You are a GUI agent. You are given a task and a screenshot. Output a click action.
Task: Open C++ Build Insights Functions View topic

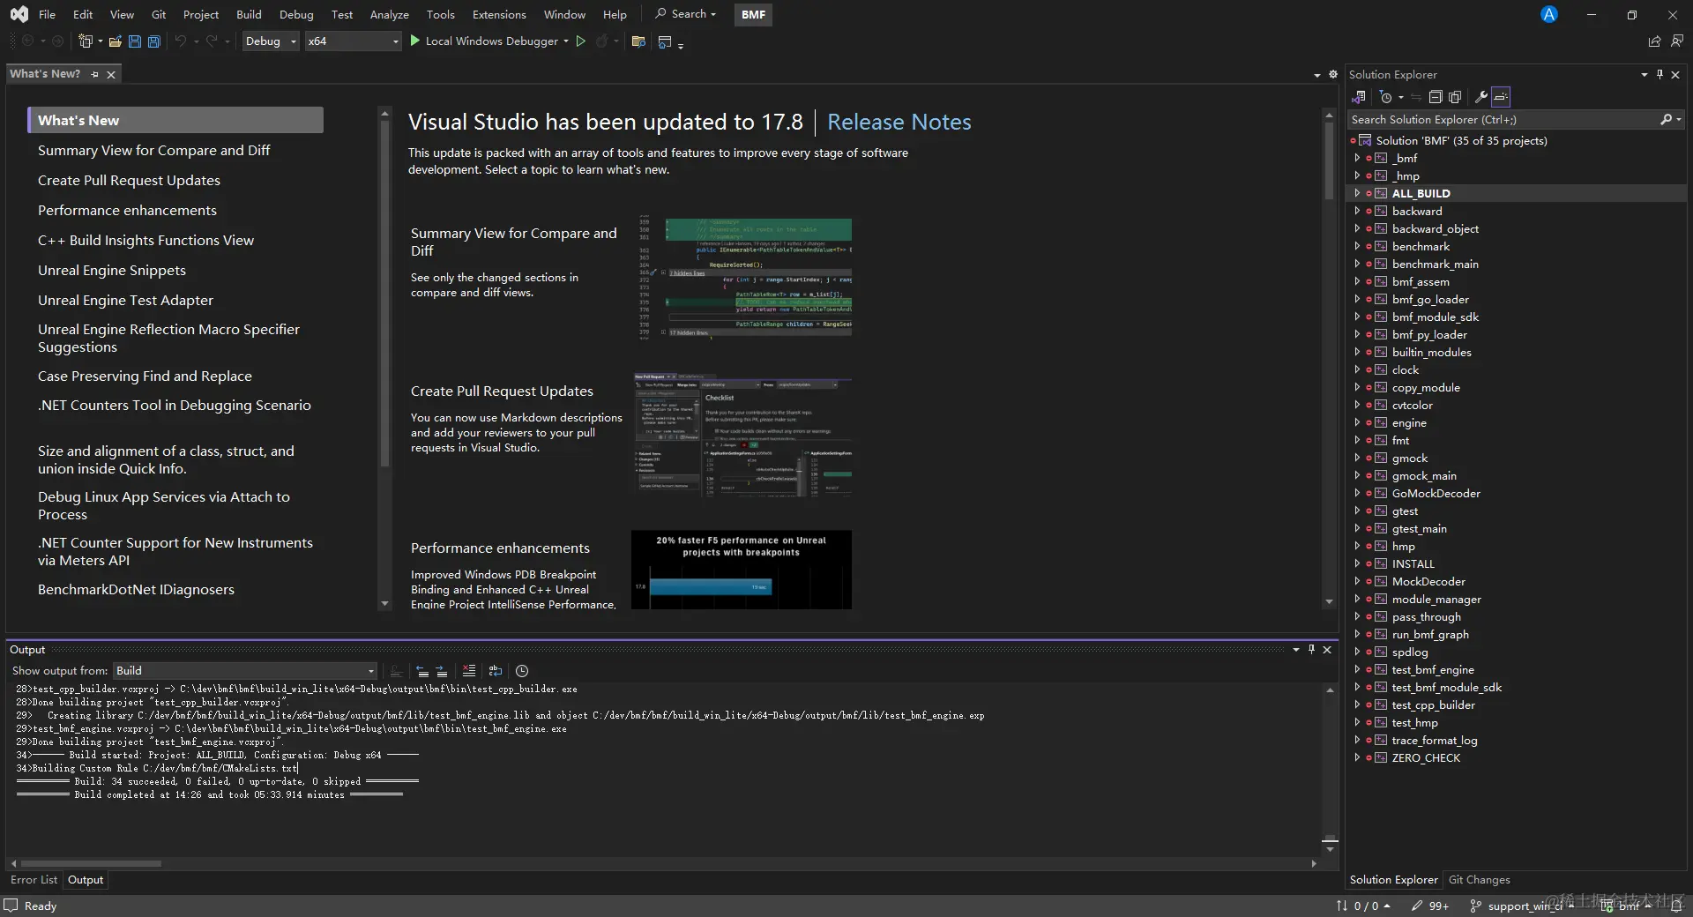[145, 240]
